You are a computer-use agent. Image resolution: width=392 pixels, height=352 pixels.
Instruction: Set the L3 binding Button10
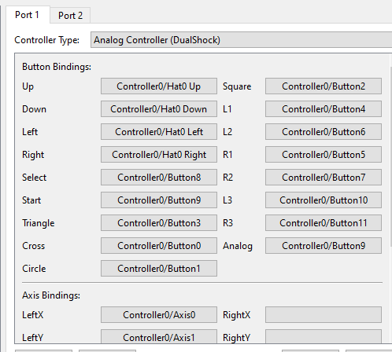324,200
